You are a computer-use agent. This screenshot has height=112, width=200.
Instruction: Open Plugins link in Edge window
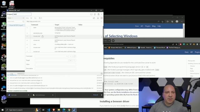[147, 26]
